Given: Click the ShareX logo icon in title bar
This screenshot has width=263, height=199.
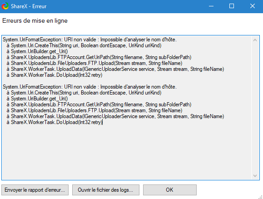Looking at the screenshot, I should tap(5, 6).
